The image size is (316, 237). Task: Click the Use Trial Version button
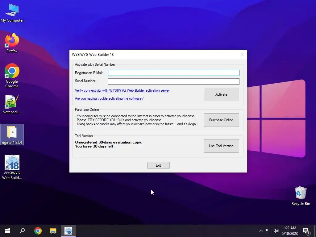point(221,146)
